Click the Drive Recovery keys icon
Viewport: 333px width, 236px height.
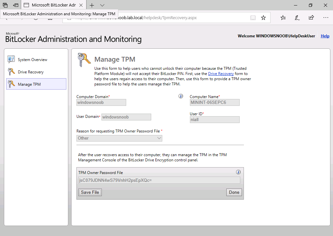coord(11,72)
